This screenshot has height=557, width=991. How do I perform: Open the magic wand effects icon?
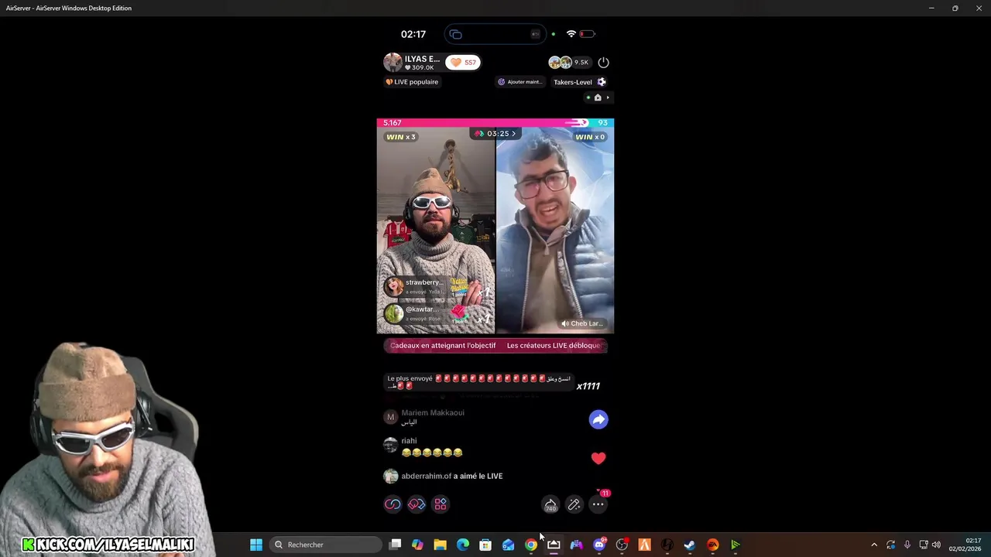[x=574, y=504]
